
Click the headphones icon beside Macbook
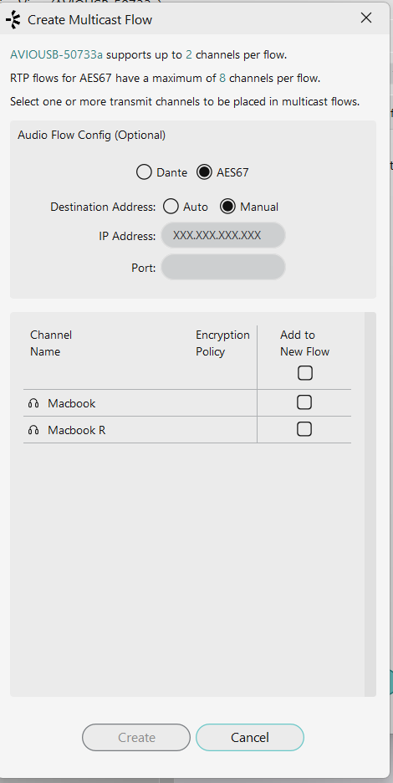pyautogui.click(x=33, y=403)
